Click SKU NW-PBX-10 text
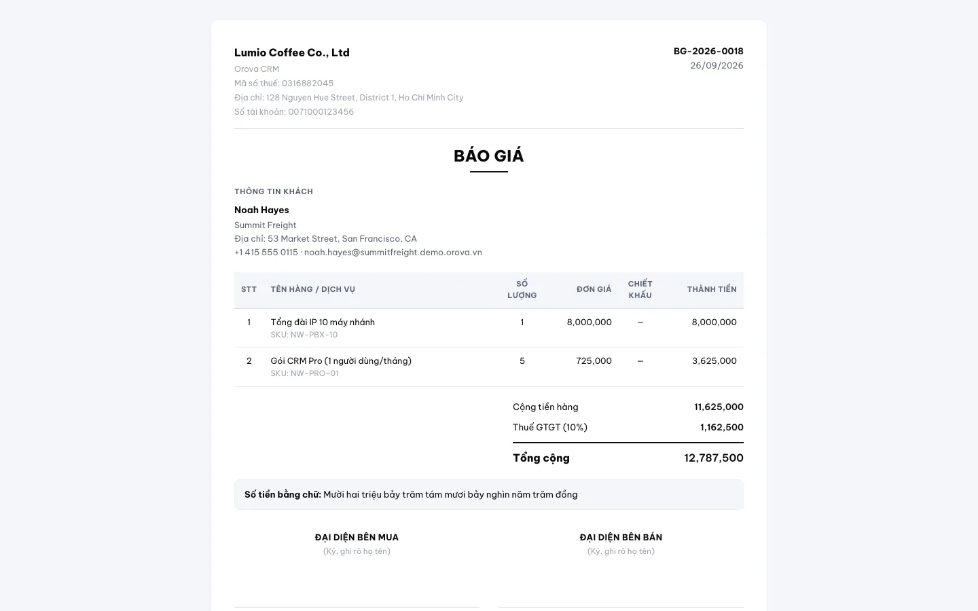This screenshot has width=978, height=611. [x=304, y=335]
